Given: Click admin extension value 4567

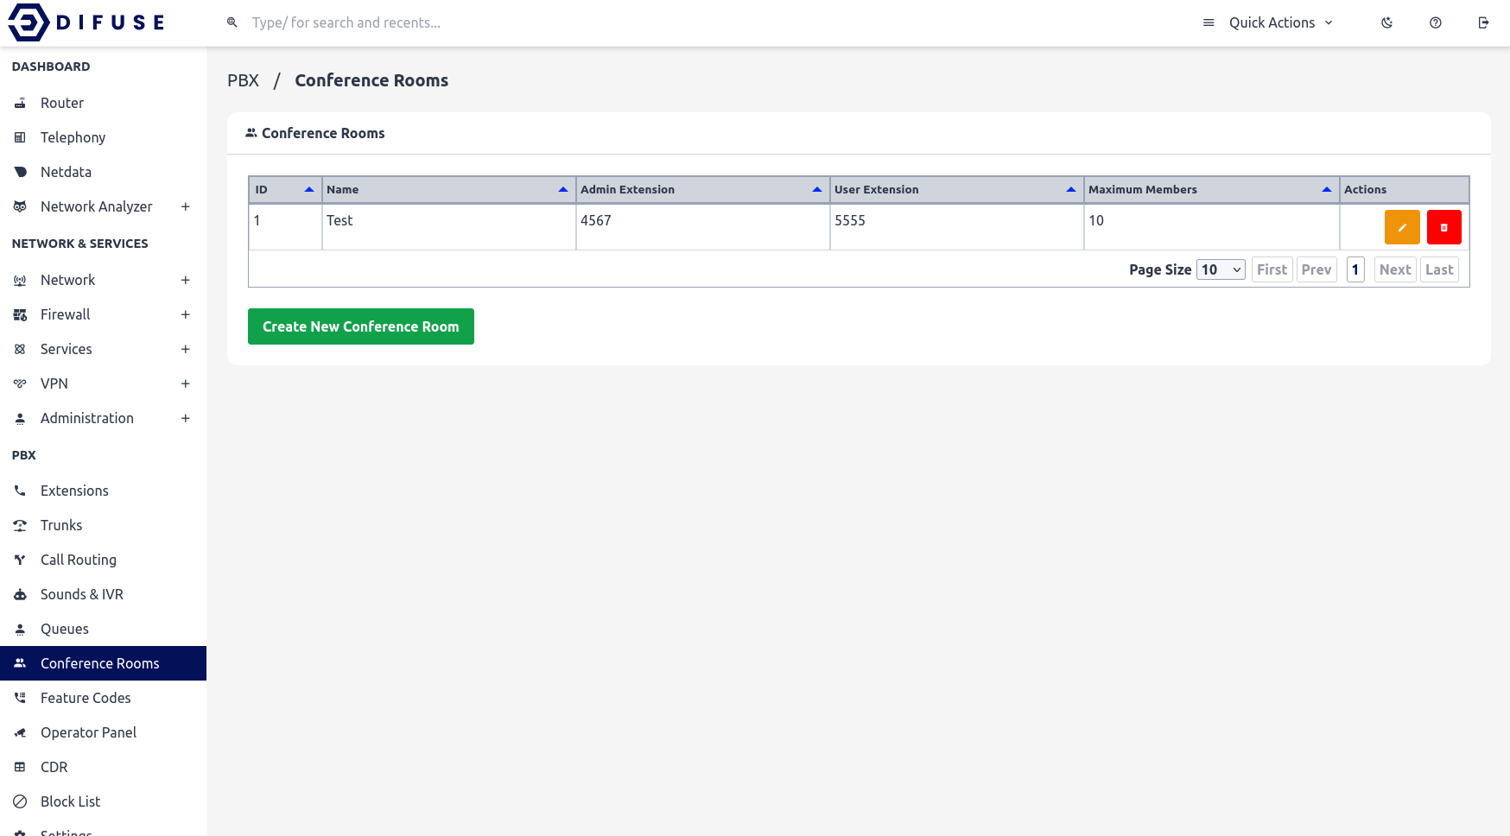Looking at the screenshot, I should [x=596, y=220].
